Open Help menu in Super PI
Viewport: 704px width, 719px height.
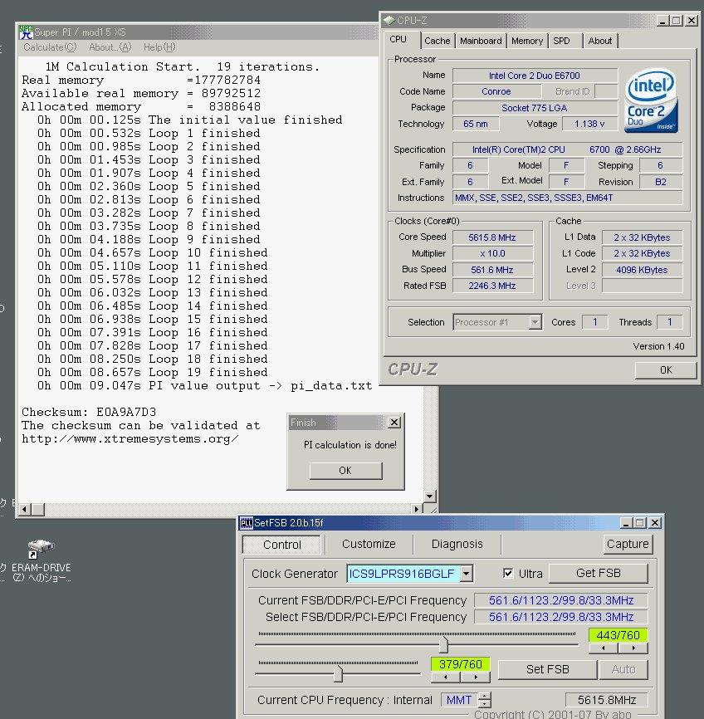159,47
